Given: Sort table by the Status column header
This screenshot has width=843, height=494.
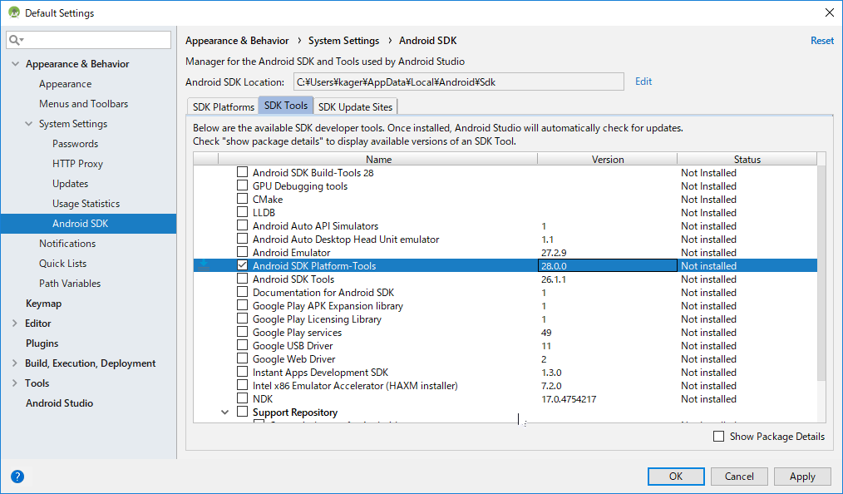Looking at the screenshot, I should point(747,159).
